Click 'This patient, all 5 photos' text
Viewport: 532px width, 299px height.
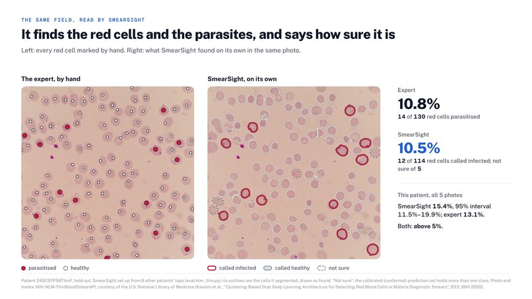pos(430,195)
